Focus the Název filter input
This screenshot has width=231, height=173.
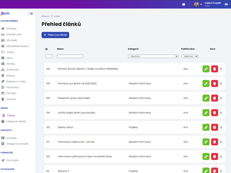70,56
